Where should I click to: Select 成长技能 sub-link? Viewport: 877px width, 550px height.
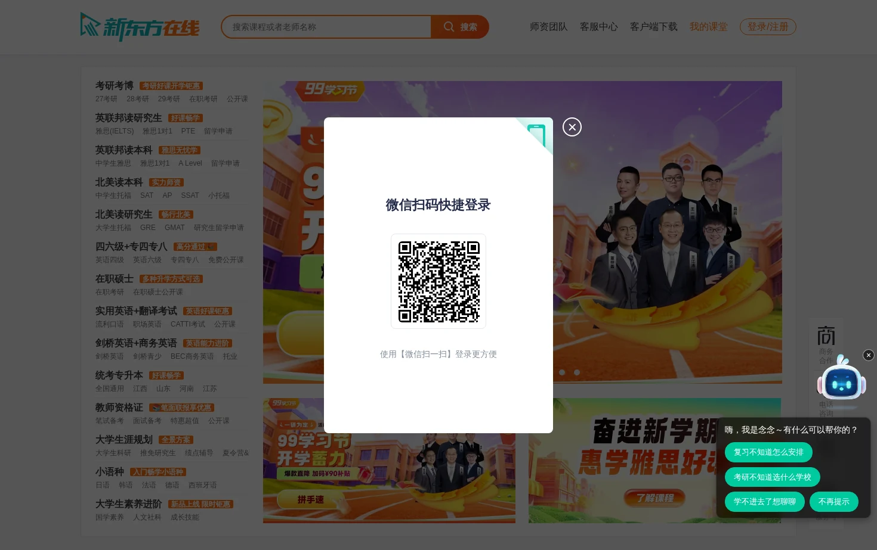(x=185, y=517)
